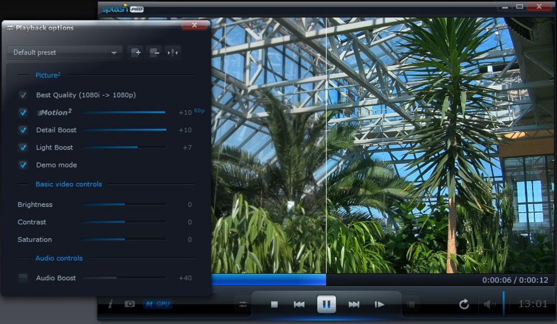The height and width of the screenshot is (324, 557).
Task: Click the 60p frame rate label
Action: (199, 110)
